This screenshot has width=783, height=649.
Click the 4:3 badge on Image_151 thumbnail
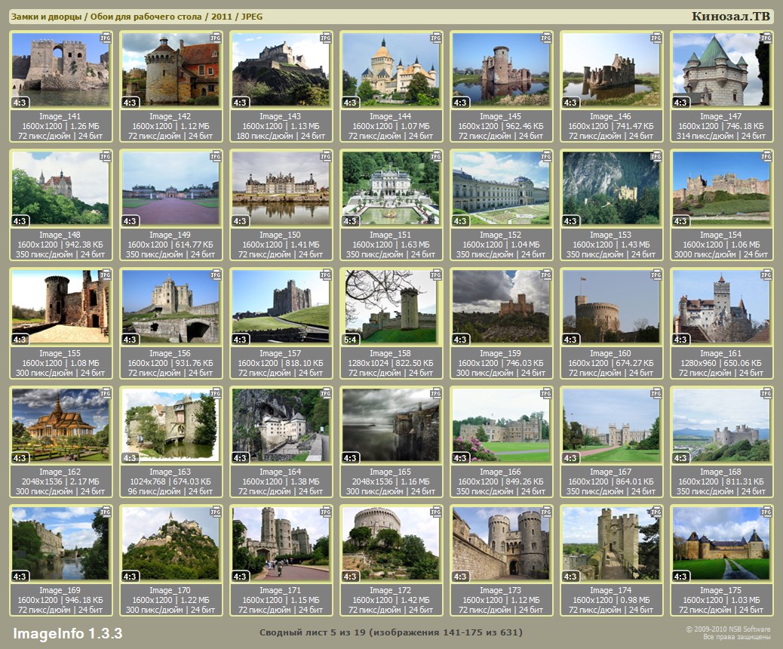point(351,221)
